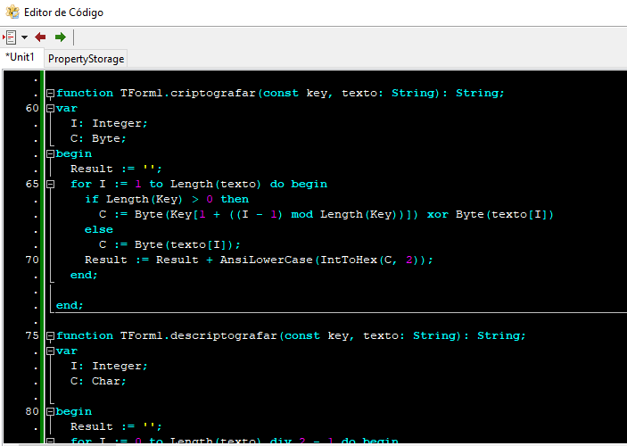Click line number 75 in the gutter
This screenshot has width=627, height=446.
pos(32,335)
